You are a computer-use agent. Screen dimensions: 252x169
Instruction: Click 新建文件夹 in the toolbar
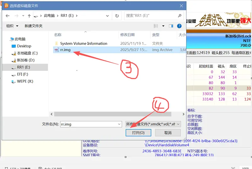(33, 26)
